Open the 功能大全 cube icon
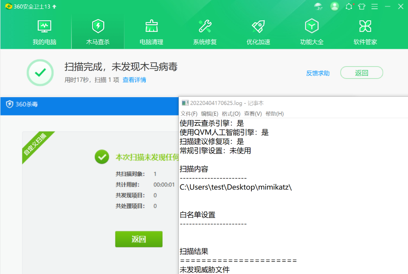 (x=312, y=26)
